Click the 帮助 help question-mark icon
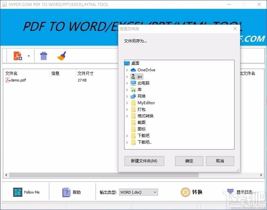Viewport: 267px width, 210px height. click(x=66, y=192)
